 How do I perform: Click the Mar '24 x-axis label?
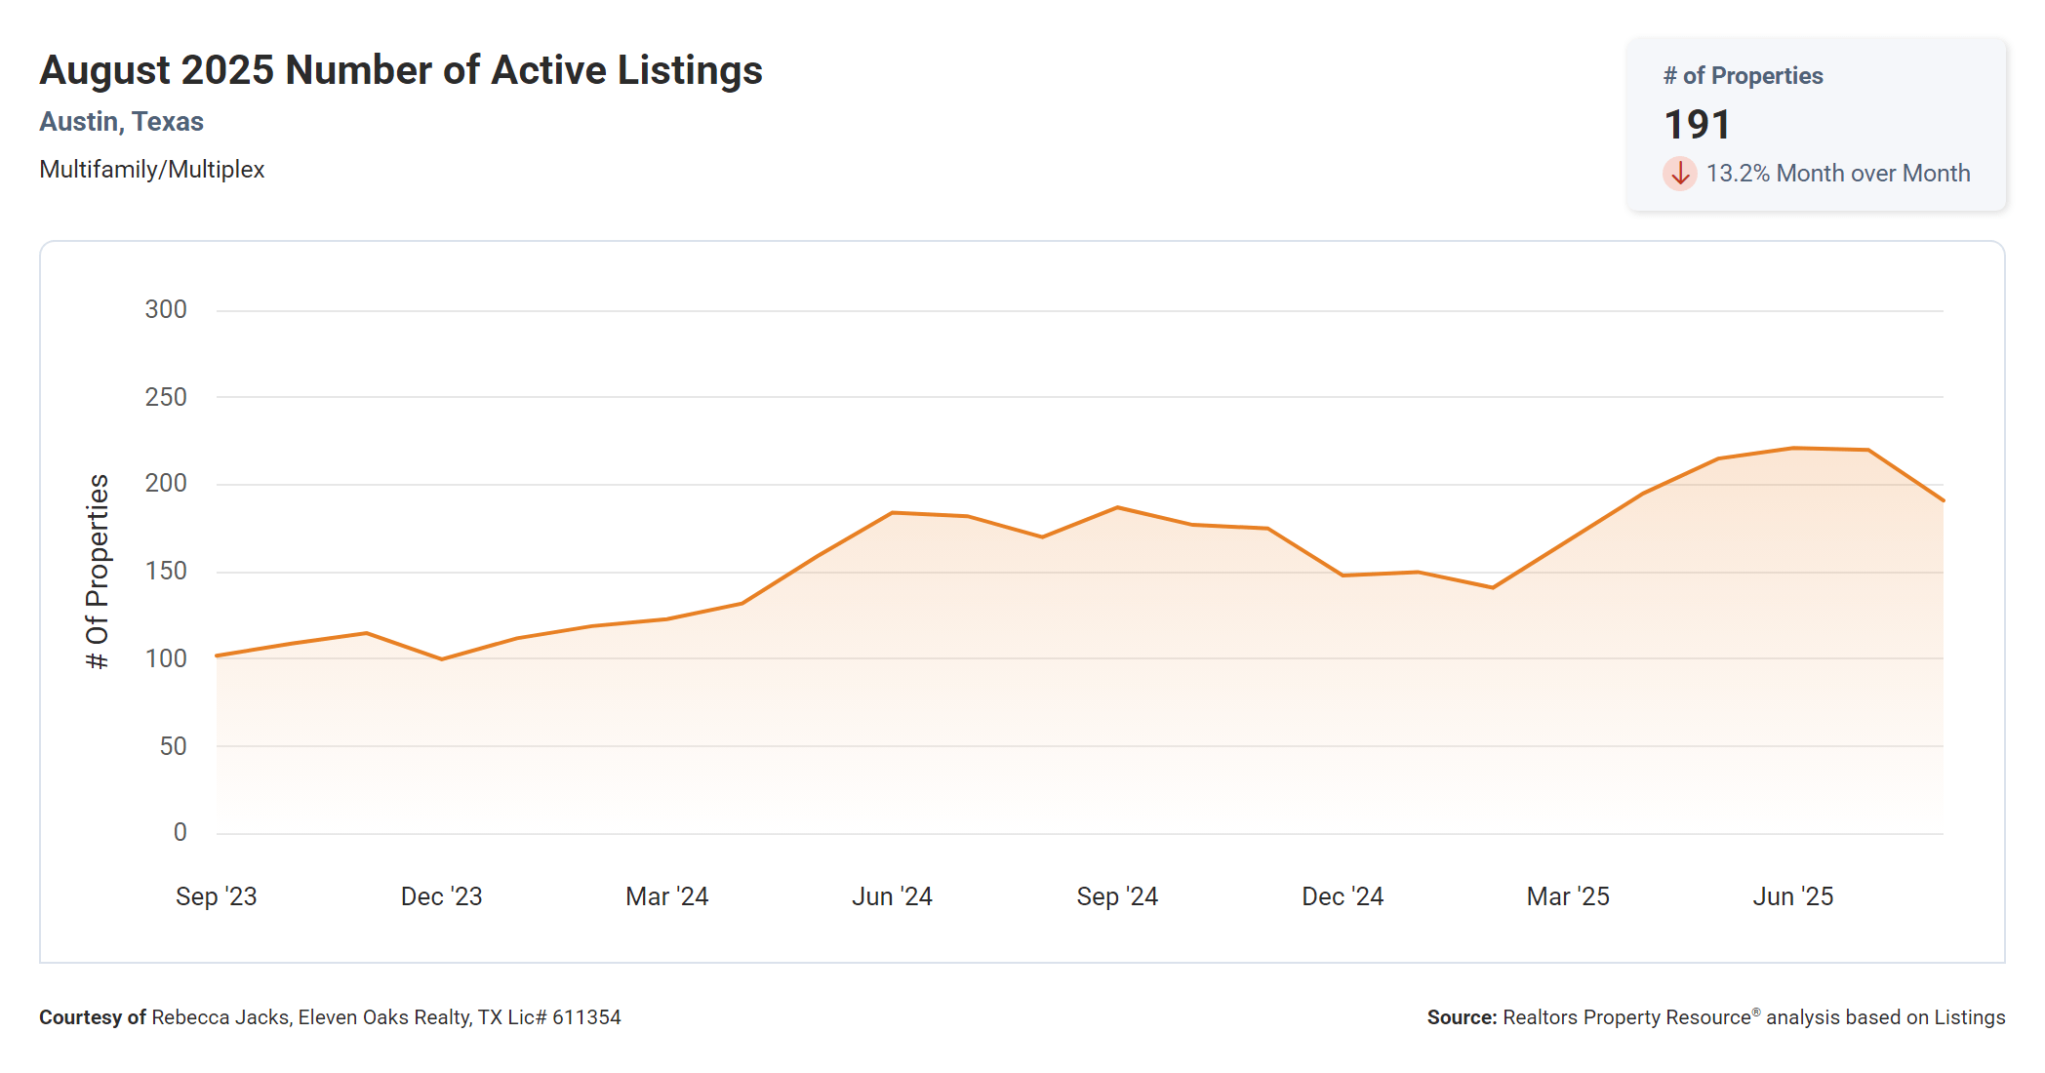click(x=666, y=896)
